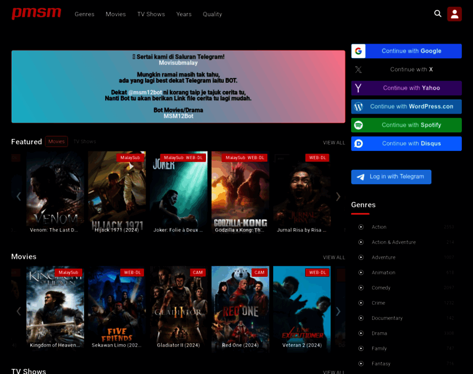View all Featured titles
Viewport: 473px width, 374px height.
coord(334,143)
